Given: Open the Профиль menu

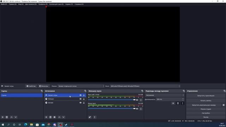Looking at the screenshot, I should (x=43, y=4).
